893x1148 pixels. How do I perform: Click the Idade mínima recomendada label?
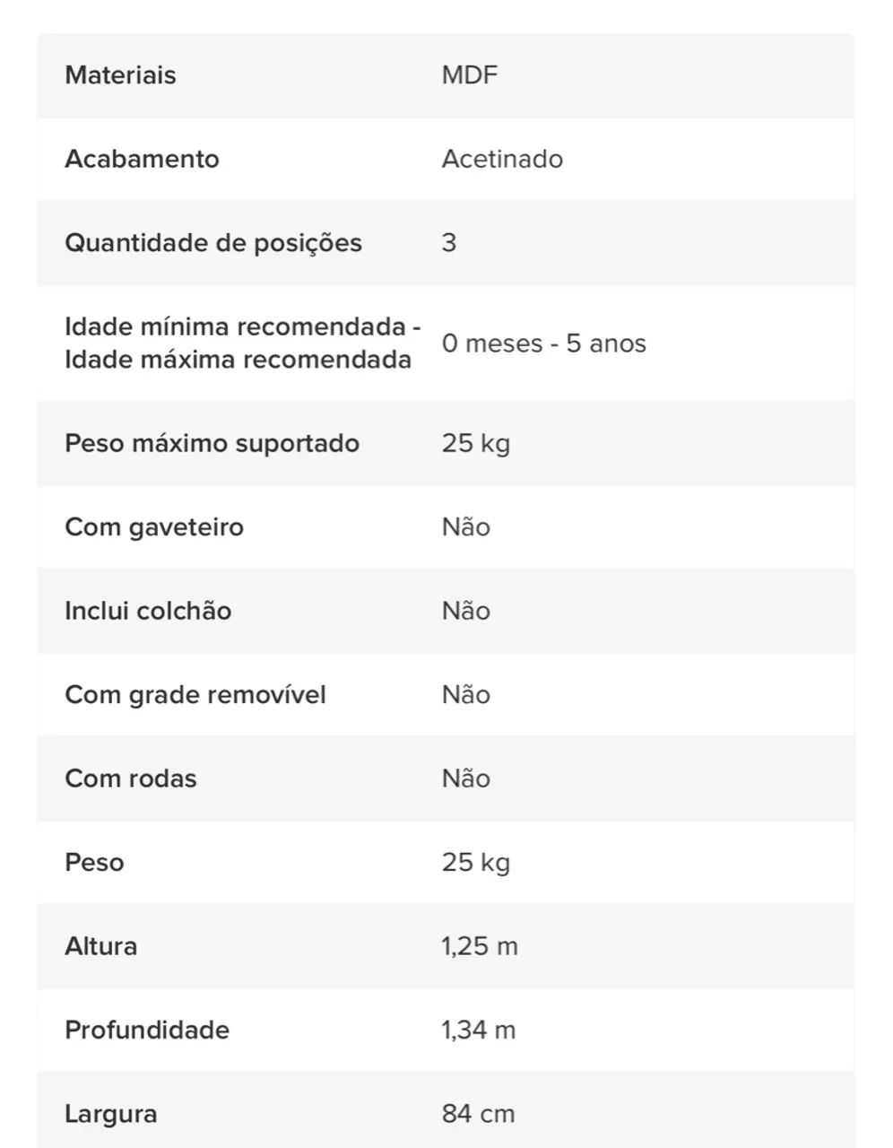pyautogui.click(x=242, y=327)
